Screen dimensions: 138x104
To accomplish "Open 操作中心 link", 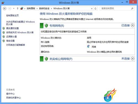I will 10,94.
